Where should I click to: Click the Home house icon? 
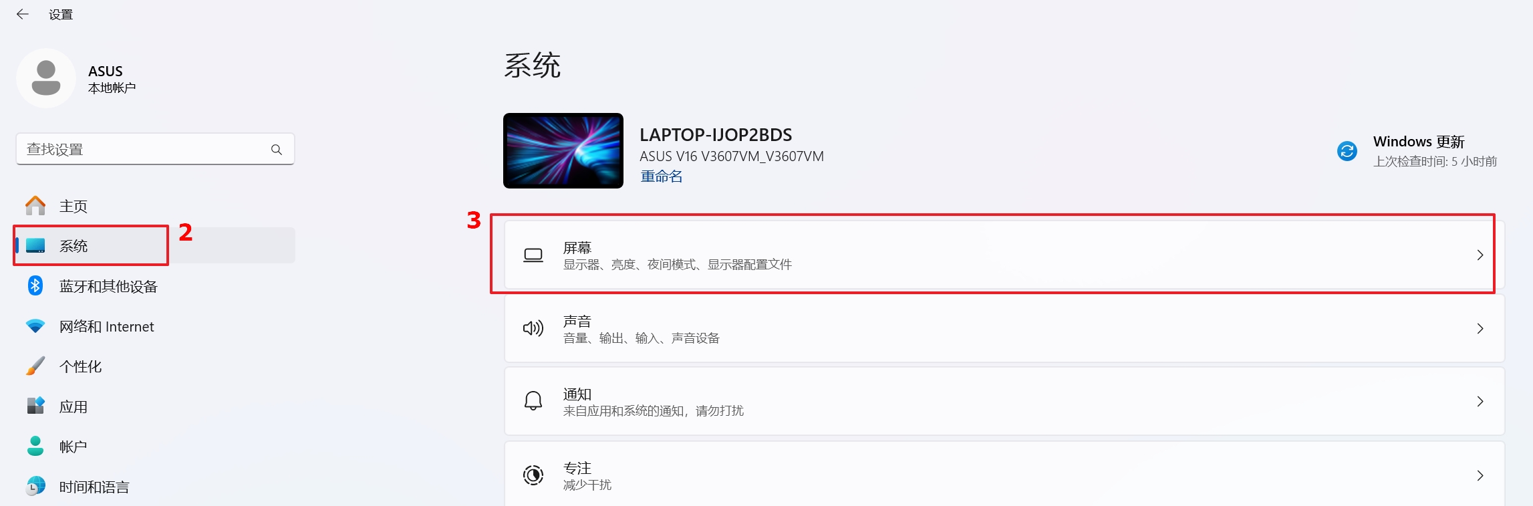[35, 206]
